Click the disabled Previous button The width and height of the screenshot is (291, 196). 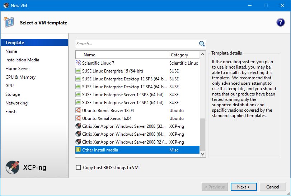(215, 187)
